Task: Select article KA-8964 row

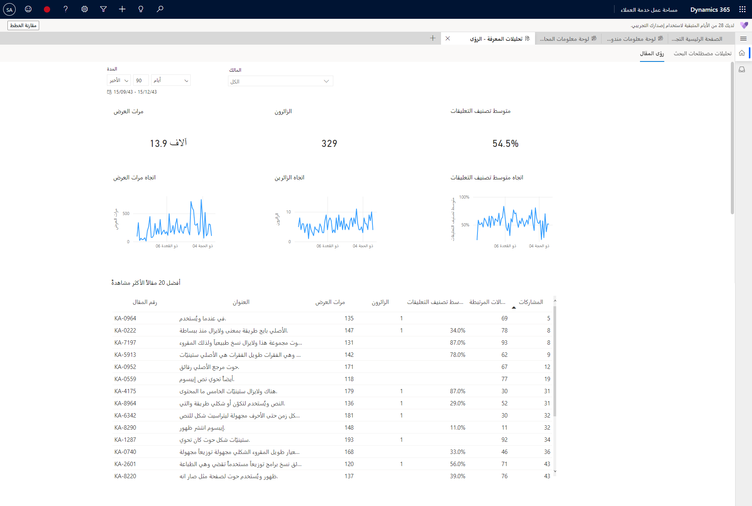Action: tap(333, 403)
